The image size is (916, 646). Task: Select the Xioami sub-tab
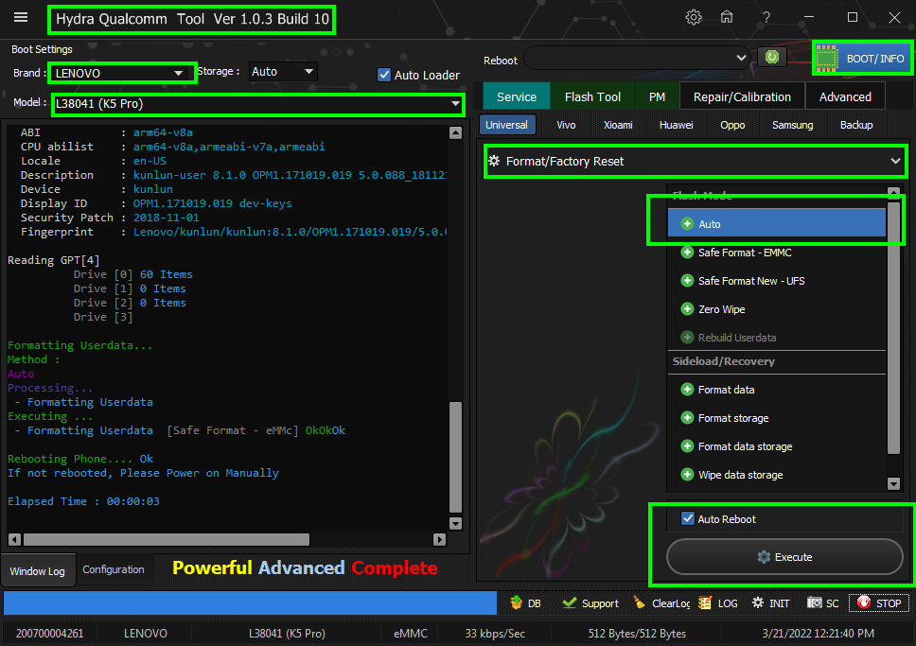tap(618, 125)
